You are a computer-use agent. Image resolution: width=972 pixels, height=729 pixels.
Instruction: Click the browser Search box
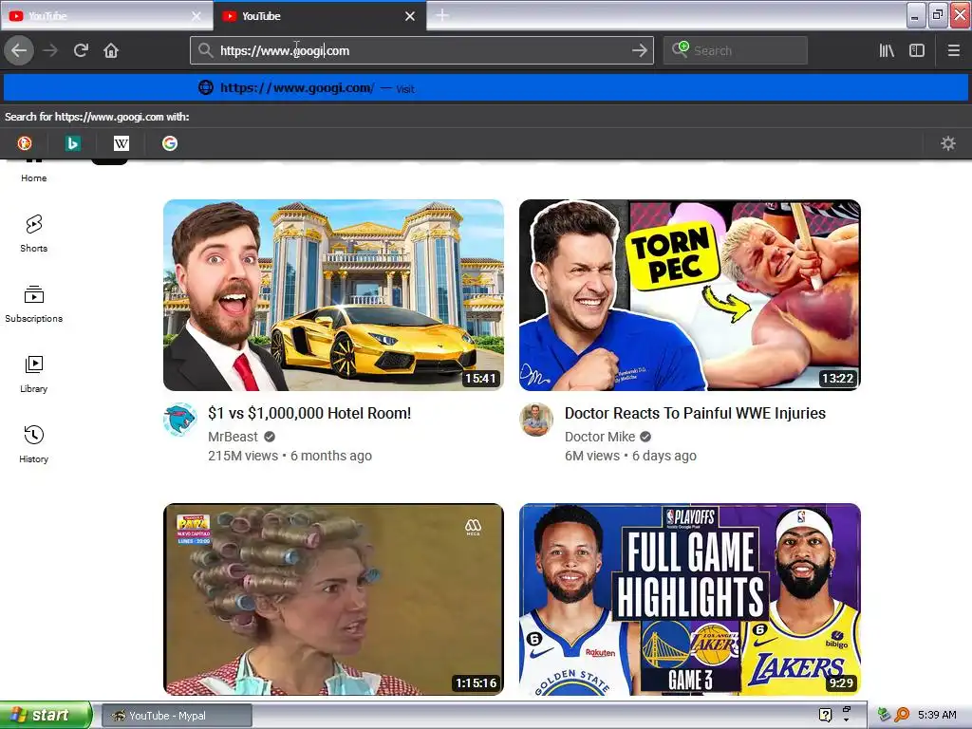click(x=736, y=50)
